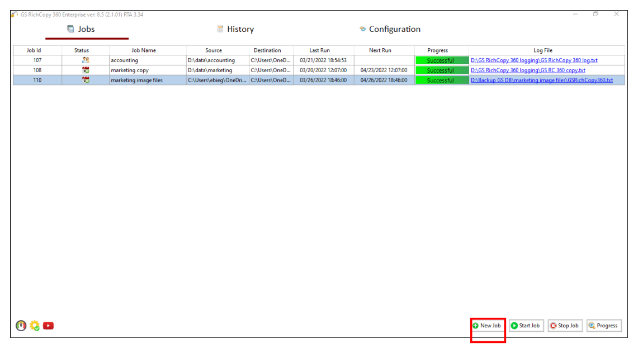This screenshot has width=638, height=348.
Task: Click the accounting job status icon
Action: (x=86, y=60)
